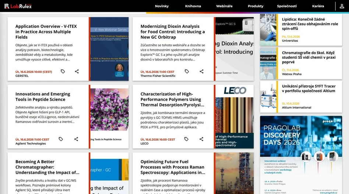Tag the Peptide Science webinar card
This screenshot has height=194, width=349.
tap(61, 139)
